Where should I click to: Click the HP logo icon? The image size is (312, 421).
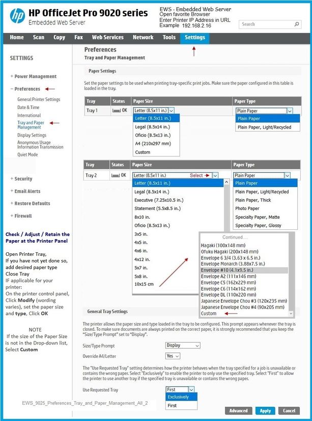tap(17, 16)
